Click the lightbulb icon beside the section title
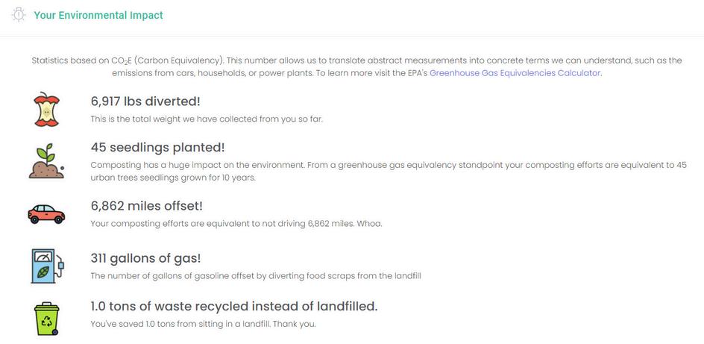 click(x=18, y=15)
